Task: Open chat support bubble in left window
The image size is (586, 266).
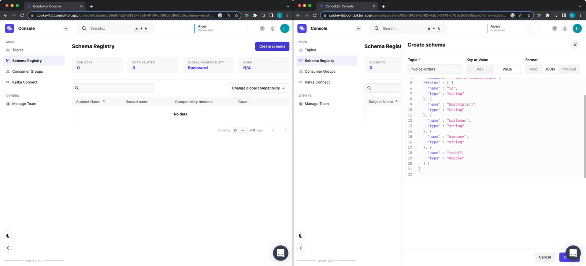Action: click(x=281, y=253)
